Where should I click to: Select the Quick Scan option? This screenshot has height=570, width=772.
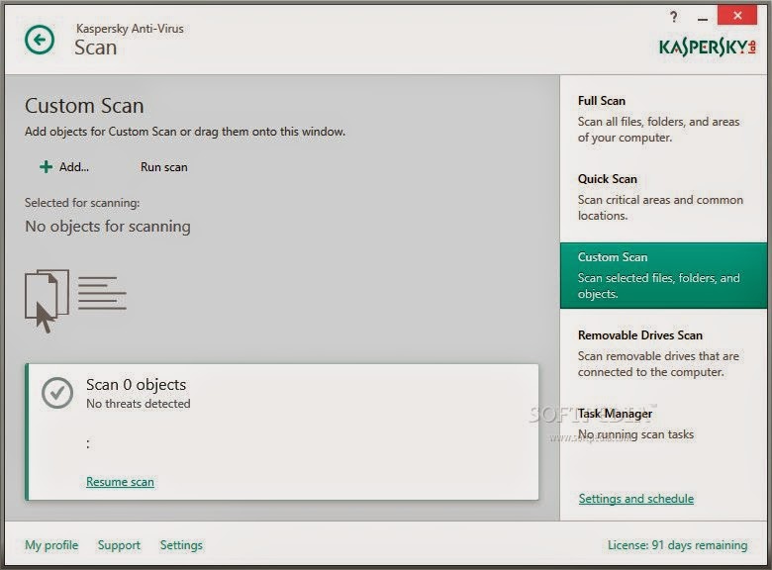pyautogui.click(x=663, y=196)
